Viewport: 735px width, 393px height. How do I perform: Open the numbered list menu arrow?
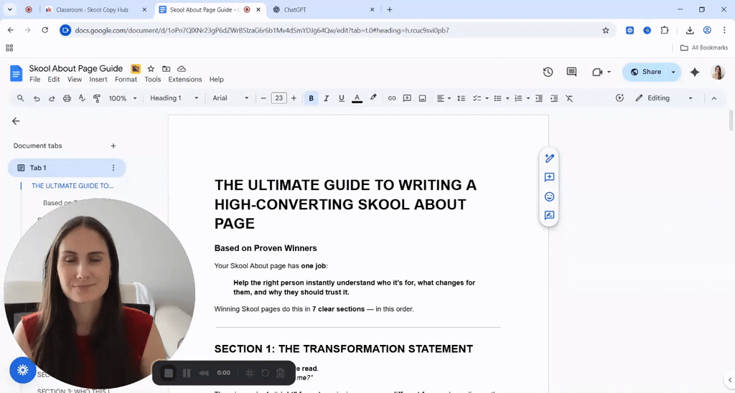click(x=528, y=98)
